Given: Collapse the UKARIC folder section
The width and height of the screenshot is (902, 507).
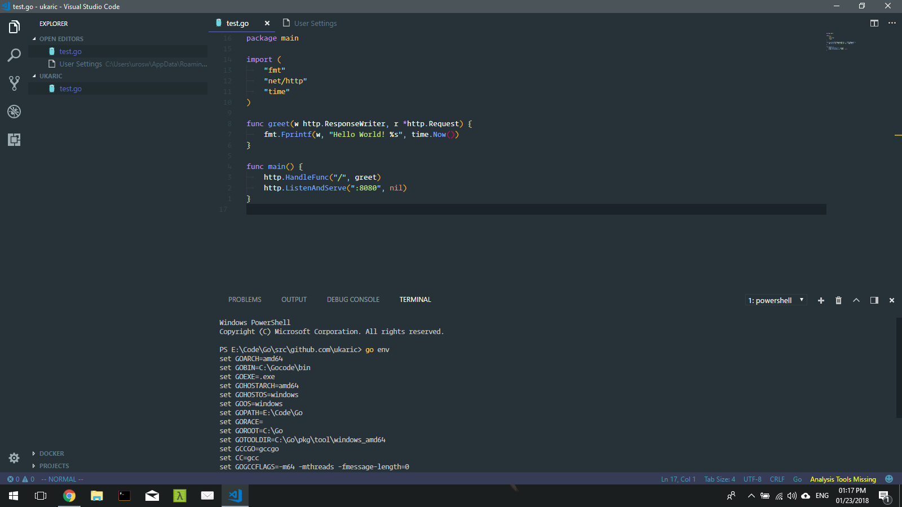Looking at the screenshot, I should [51, 76].
